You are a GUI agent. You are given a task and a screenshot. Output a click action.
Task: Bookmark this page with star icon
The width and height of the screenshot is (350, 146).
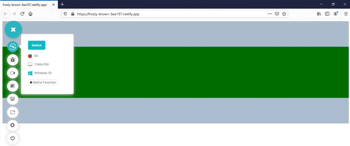point(284,14)
